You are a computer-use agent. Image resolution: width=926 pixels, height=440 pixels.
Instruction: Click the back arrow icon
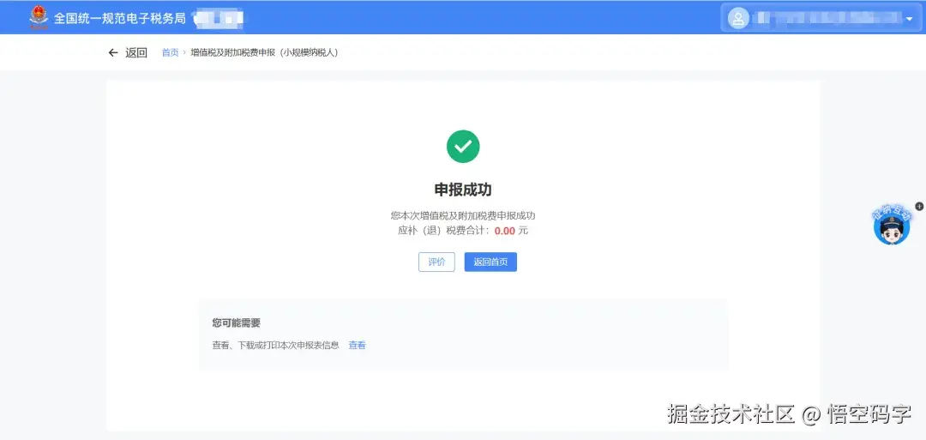pyautogui.click(x=113, y=52)
